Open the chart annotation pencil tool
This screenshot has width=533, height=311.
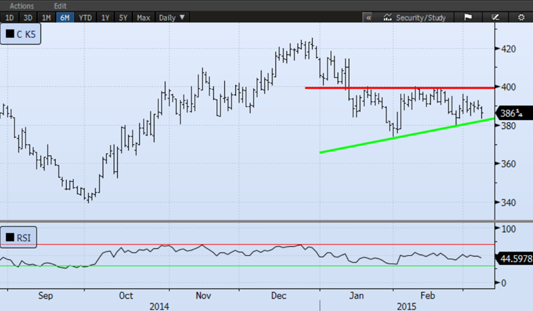(494, 17)
